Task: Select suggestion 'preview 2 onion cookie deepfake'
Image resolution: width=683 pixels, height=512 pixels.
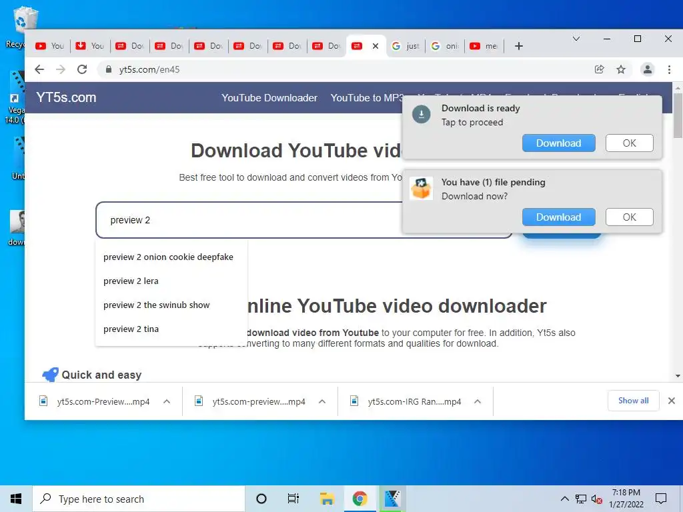Action: (169, 257)
